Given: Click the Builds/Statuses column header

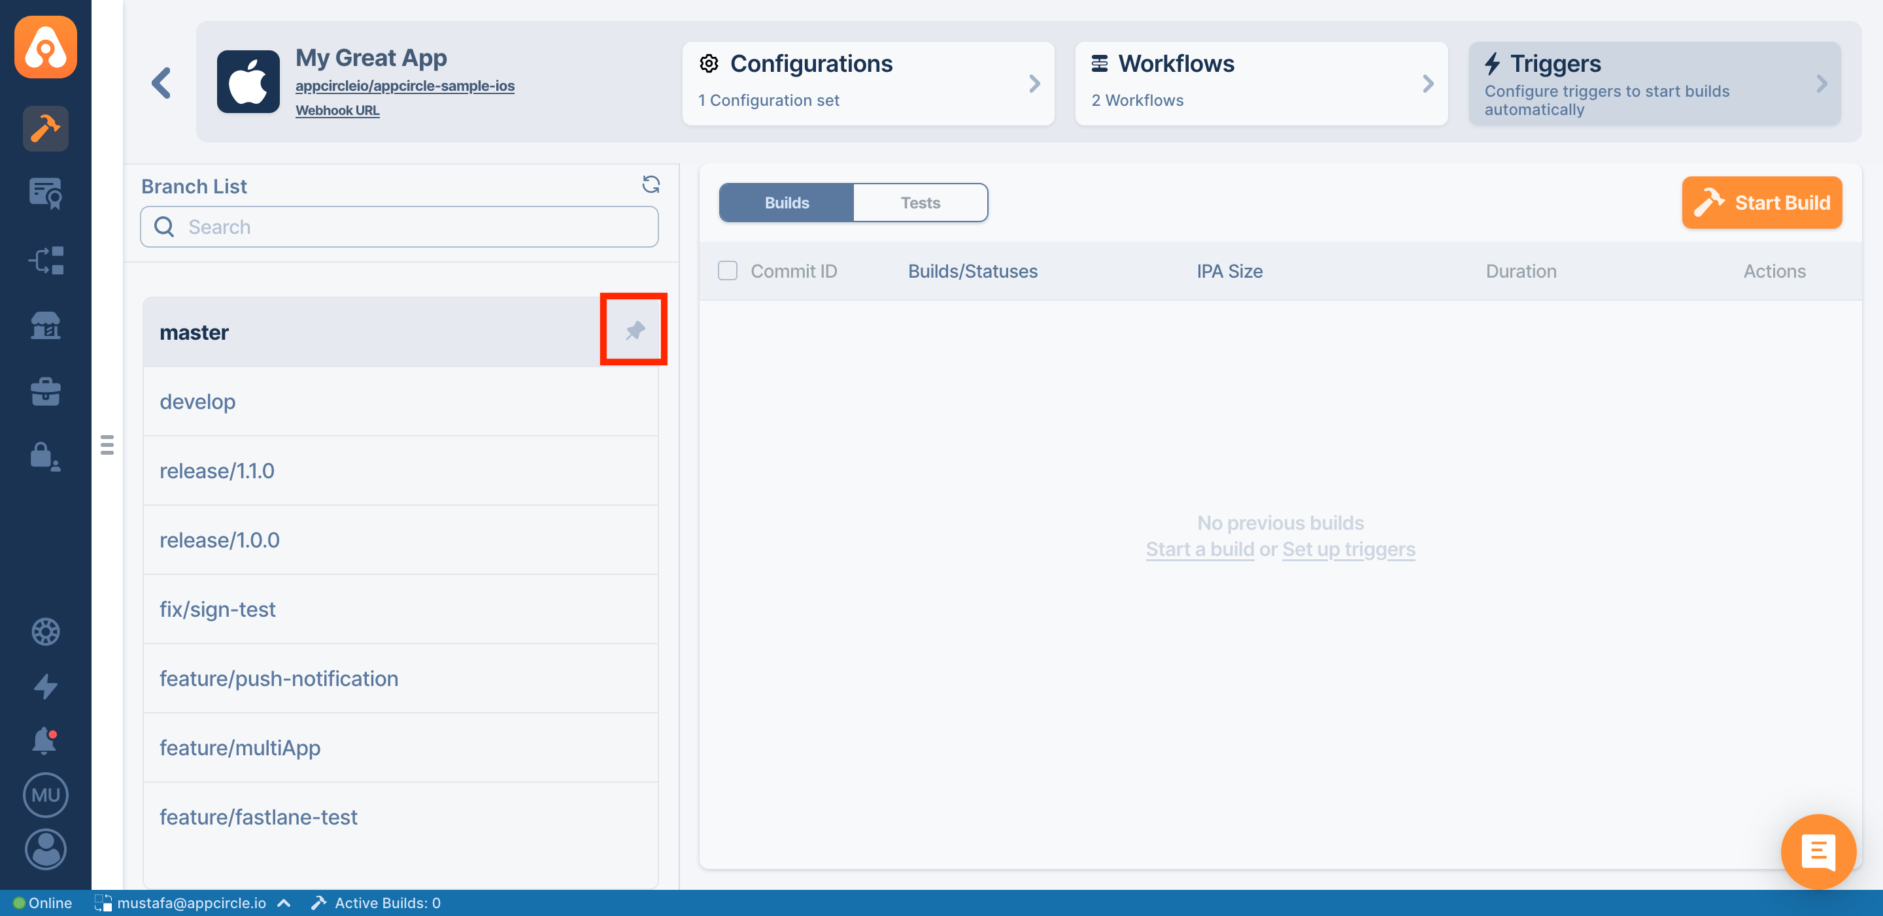Looking at the screenshot, I should [x=972, y=271].
